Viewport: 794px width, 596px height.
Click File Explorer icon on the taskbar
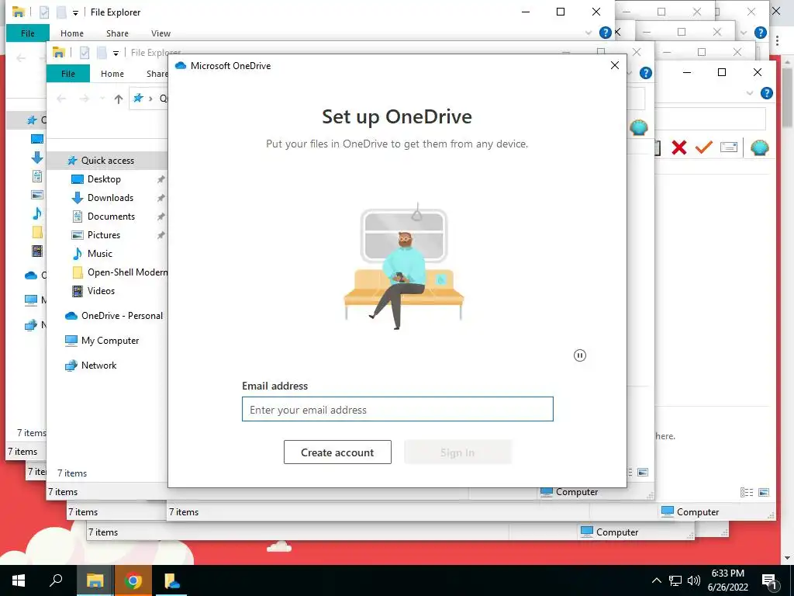(95, 580)
